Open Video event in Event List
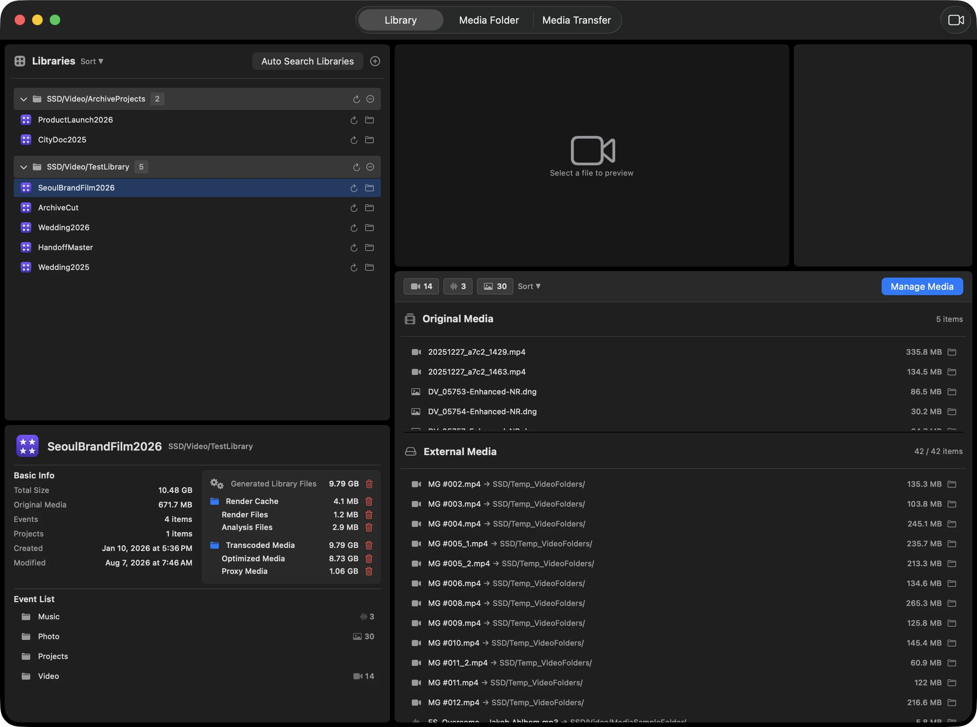 (x=197, y=676)
